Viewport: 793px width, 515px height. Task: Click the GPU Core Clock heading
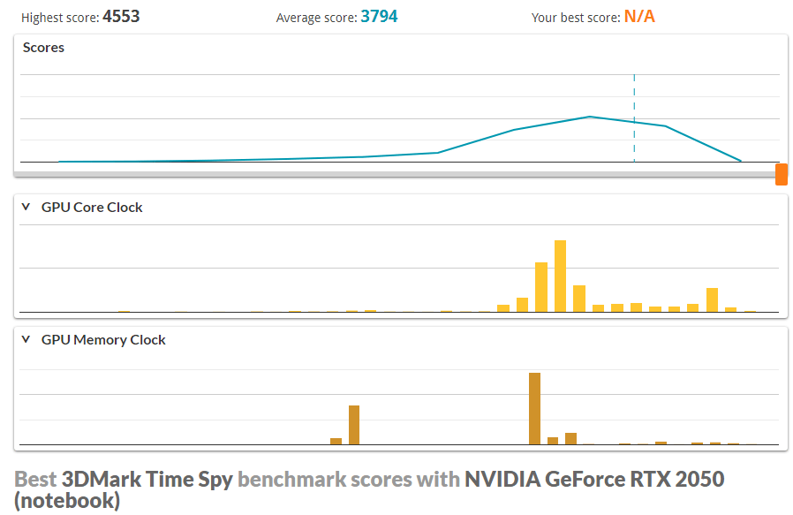coord(92,208)
